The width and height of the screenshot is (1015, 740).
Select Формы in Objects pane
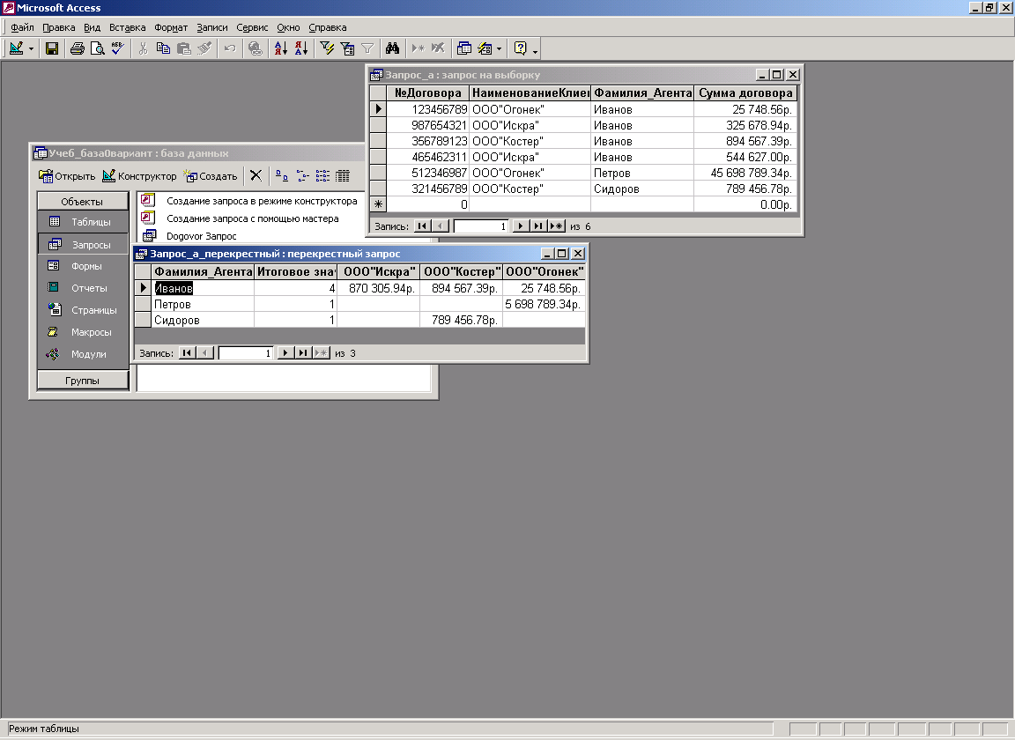tap(83, 266)
